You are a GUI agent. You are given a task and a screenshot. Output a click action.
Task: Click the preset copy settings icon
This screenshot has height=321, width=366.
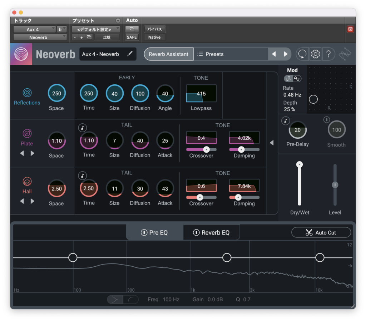tap(89, 37)
